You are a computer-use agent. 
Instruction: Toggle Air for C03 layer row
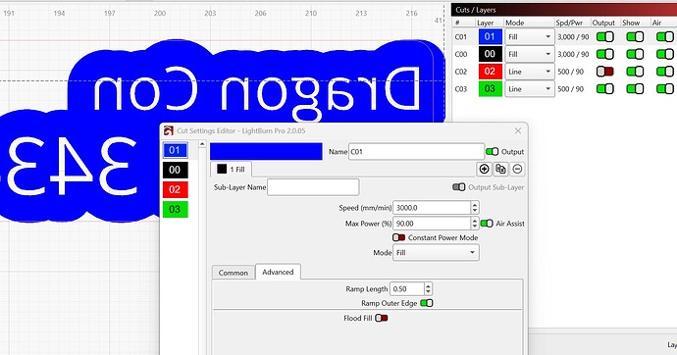pos(665,89)
